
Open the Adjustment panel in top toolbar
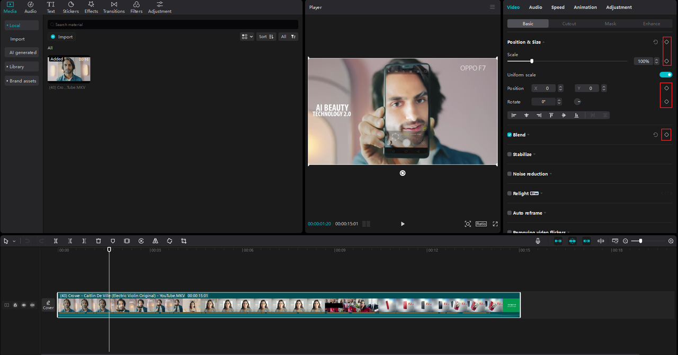159,7
